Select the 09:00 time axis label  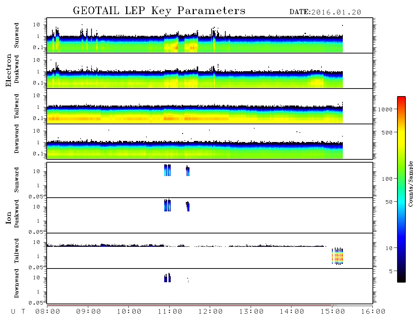[x=89, y=311]
